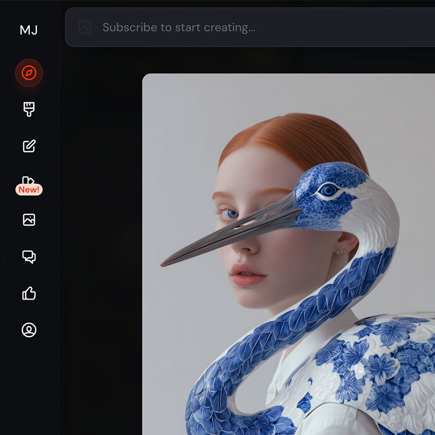Viewport: 435px width, 435px height.
Task: Click the MJ logo in the sidebar
Action: click(29, 30)
